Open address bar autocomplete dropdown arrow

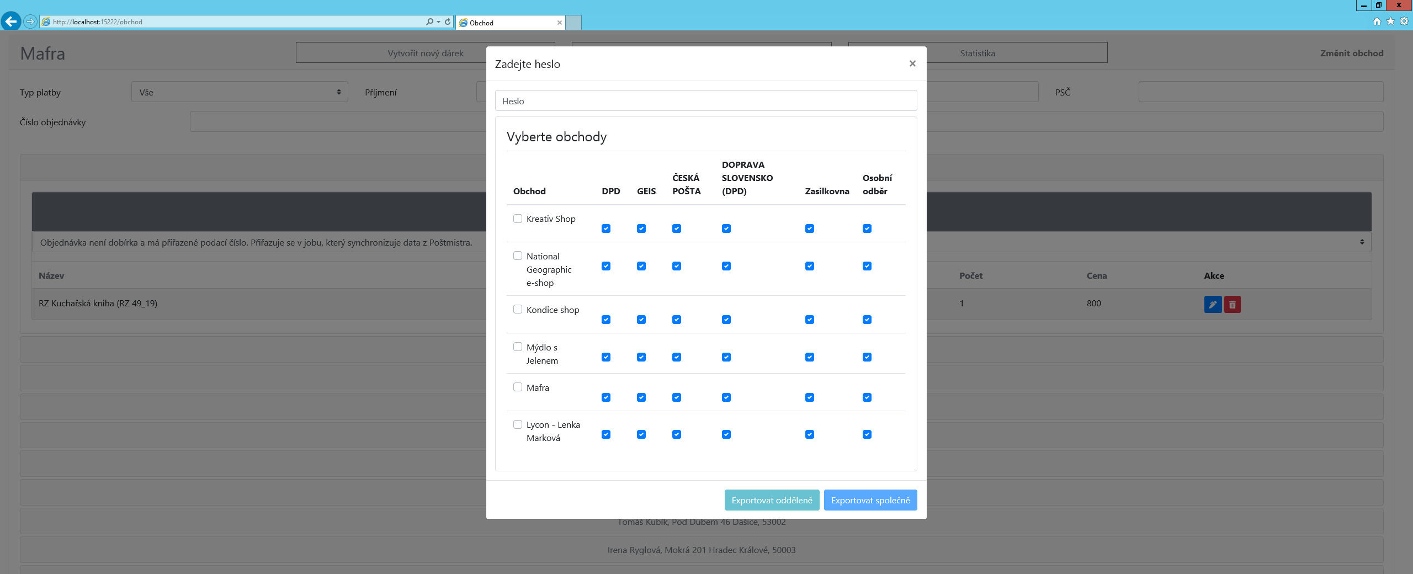pos(439,22)
